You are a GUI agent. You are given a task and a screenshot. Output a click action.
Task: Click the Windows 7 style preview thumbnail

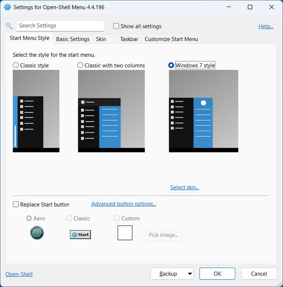click(x=204, y=111)
